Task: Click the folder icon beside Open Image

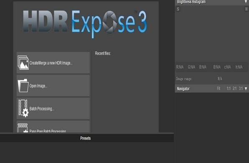Action: pyautogui.click(x=23, y=85)
